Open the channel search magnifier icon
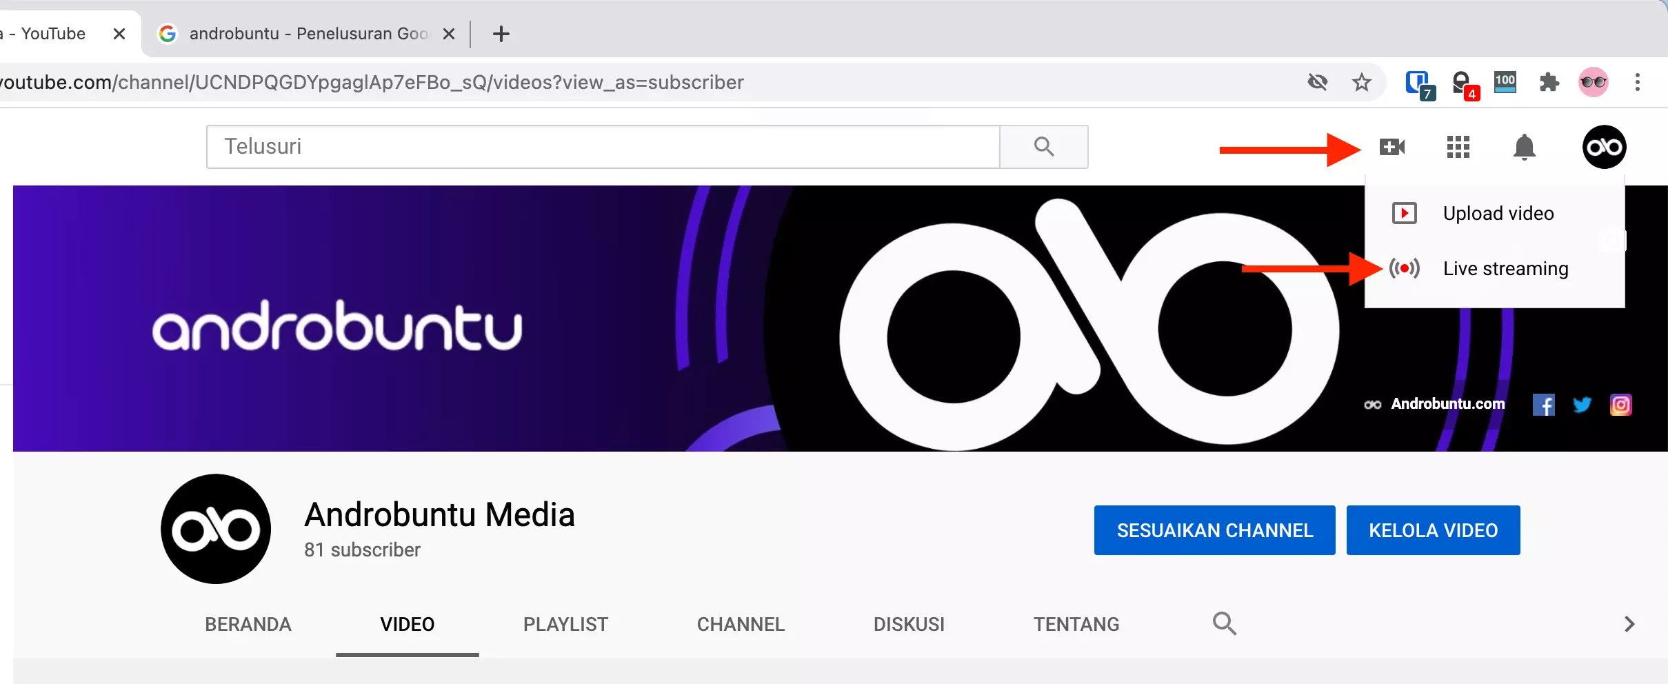Screen dimensions: 1668x684 click(1225, 623)
